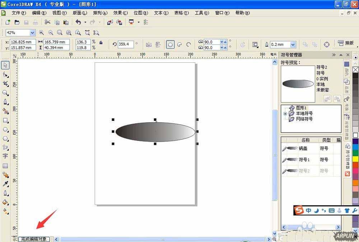The width and height of the screenshot is (359, 242).
Task: Open the 位图(B) menu
Action: [141, 13]
